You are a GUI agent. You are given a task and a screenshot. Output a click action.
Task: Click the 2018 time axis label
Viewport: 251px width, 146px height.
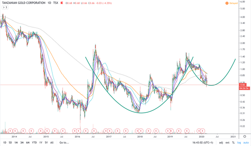click(x=140, y=137)
